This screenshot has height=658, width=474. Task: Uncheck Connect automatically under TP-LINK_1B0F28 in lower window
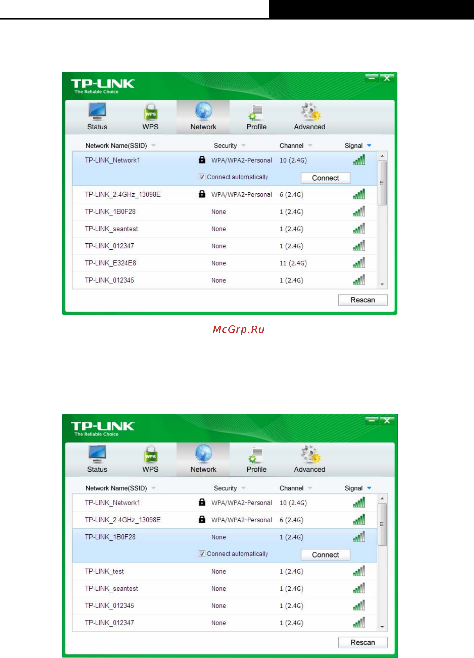(202, 554)
